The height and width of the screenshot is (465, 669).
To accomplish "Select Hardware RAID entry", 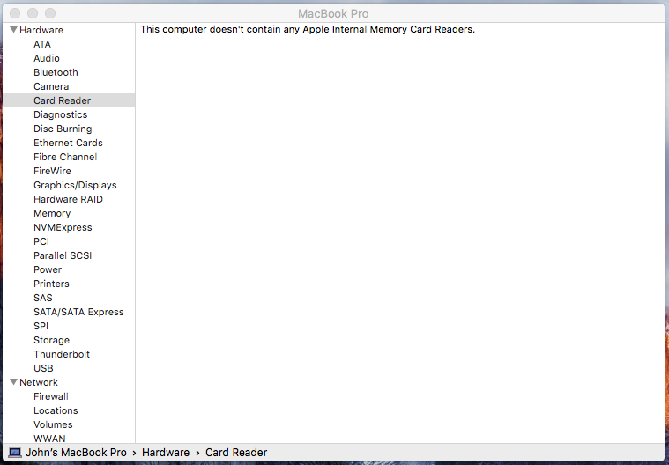I will point(68,199).
